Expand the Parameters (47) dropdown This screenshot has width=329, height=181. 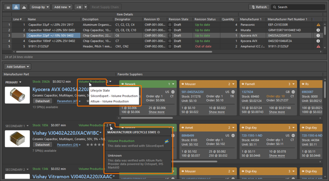pyautogui.click(x=69, y=101)
